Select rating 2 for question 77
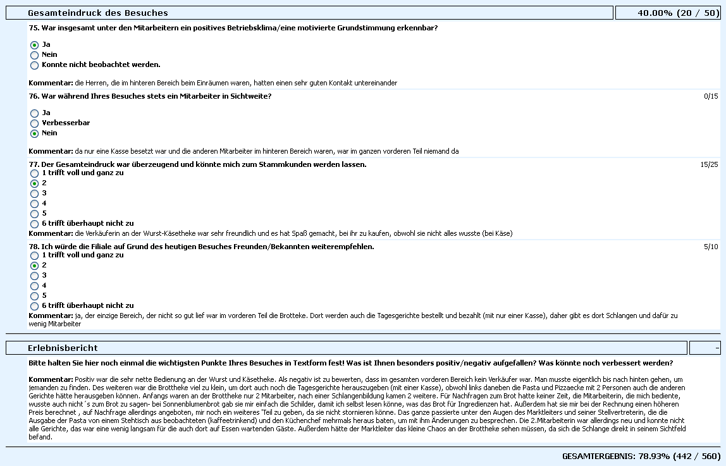The image size is (726, 466). (x=34, y=183)
